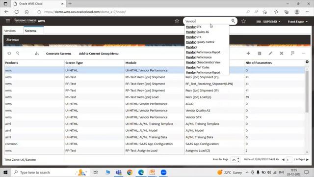
Task: Go to the previous page arrow
Action: (x=283, y=160)
